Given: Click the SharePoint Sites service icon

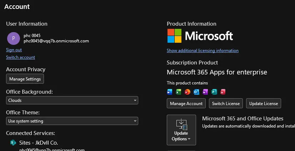Looking at the screenshot, I should 13,143.
